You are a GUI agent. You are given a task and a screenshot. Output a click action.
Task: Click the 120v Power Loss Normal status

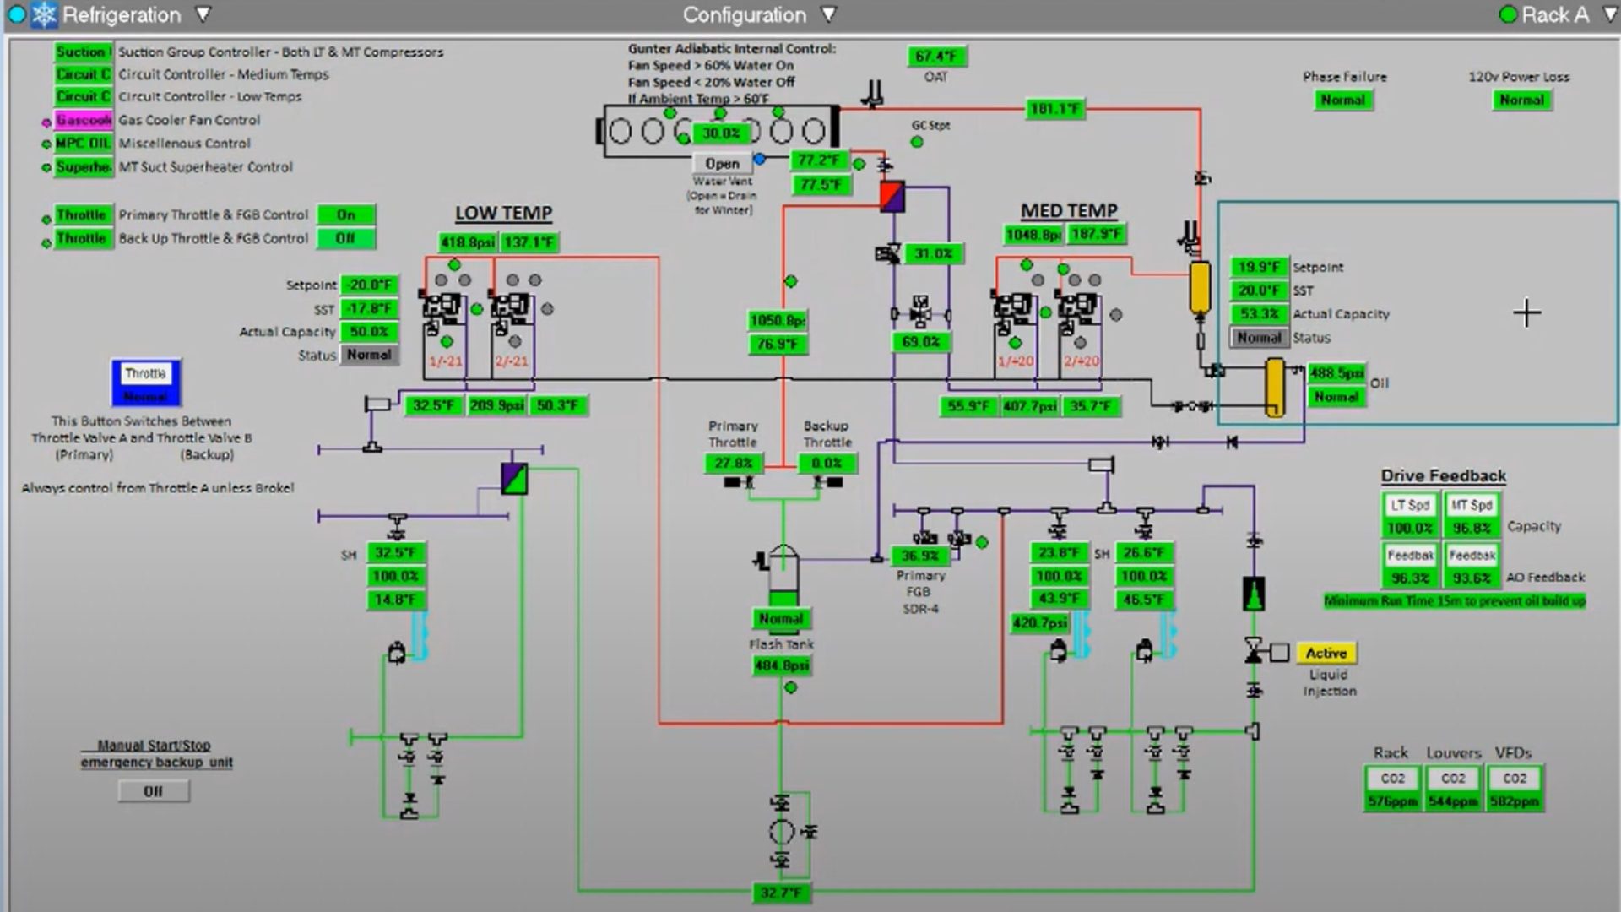(1521, 100)
